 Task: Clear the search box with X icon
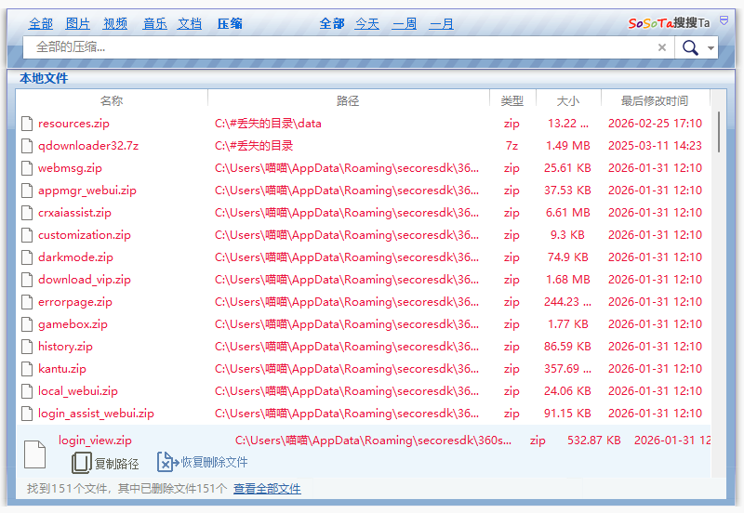tap(662, 47)
